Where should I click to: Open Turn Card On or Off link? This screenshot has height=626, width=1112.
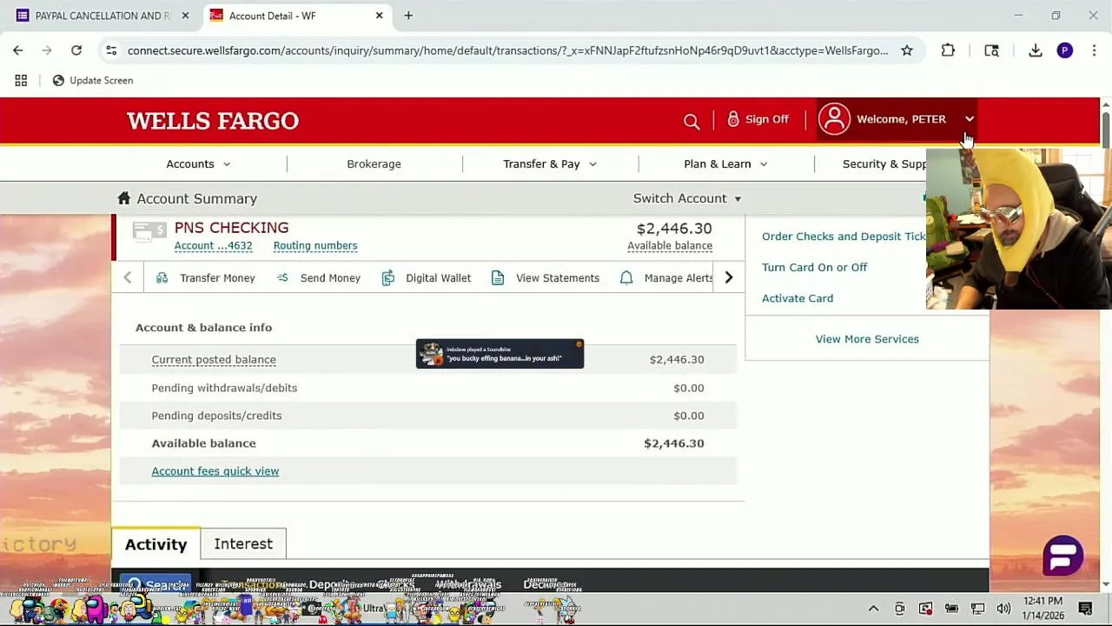click(x=814, y=267)
